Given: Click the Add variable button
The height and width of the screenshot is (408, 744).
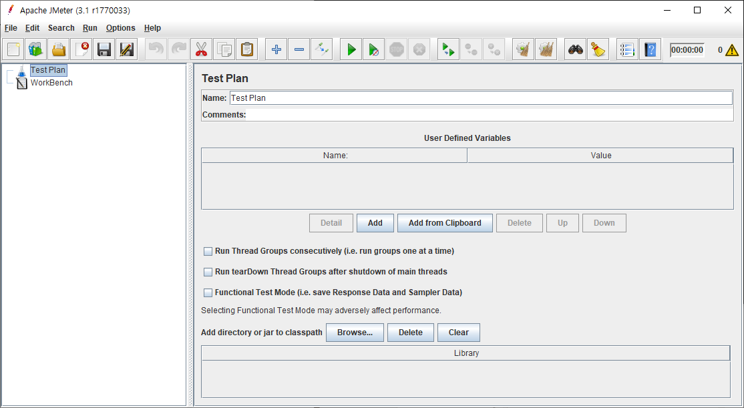Looking at the screenshot, I should point(375,223).
